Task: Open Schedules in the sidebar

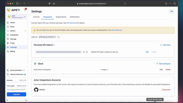Action: (x=14, y=35)
